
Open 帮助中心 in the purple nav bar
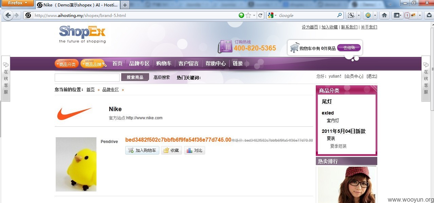click(x=216, y=63)
